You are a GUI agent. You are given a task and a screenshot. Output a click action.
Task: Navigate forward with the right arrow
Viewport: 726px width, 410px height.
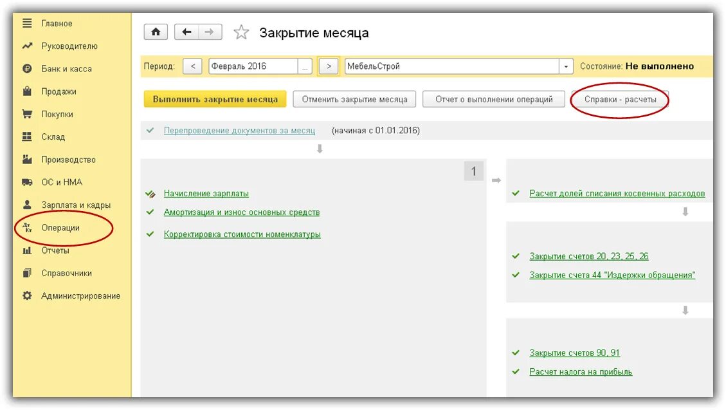click(210, 32)
